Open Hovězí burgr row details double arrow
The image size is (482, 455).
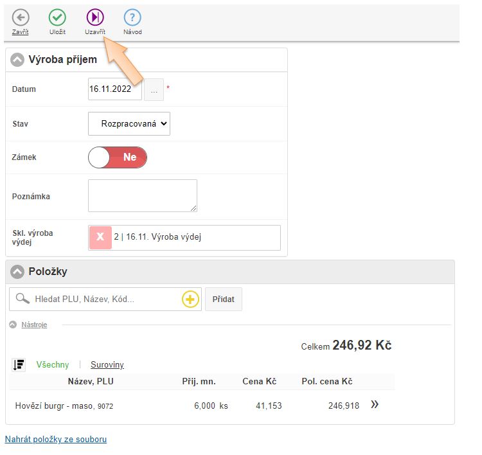pyautogui.click(x=375, y=406)
